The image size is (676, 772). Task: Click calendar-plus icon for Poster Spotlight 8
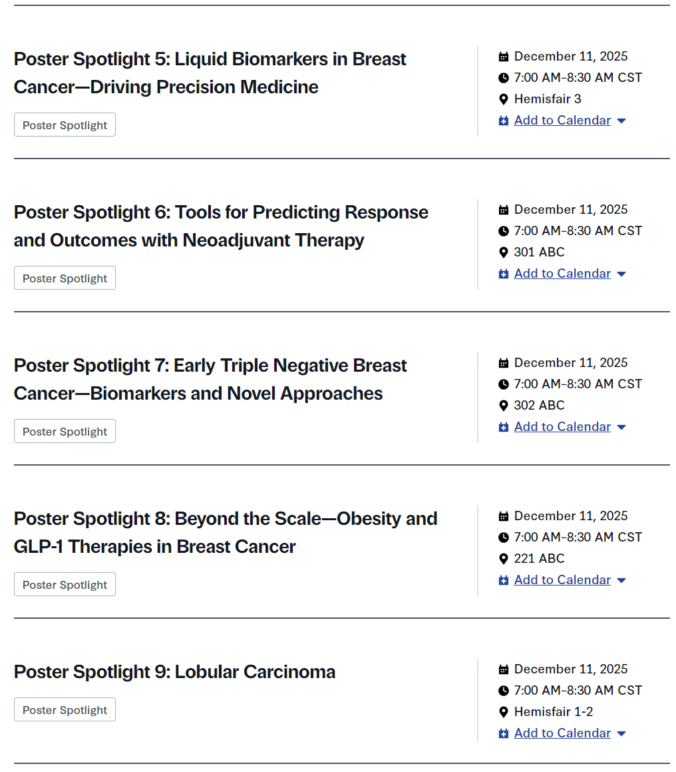pos(504,580)
